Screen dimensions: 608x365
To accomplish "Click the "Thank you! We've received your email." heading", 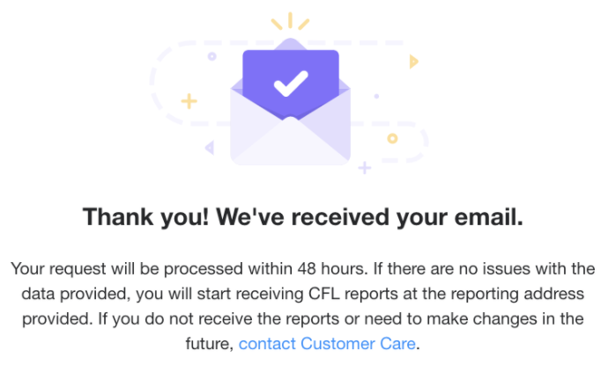I will coord(303,216).
